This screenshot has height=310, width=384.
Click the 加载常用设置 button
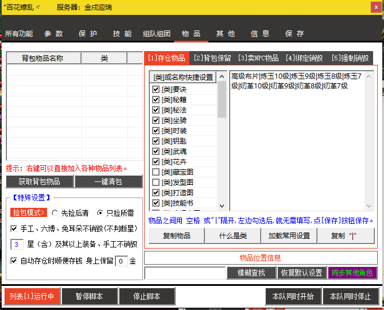pos(289,236)
